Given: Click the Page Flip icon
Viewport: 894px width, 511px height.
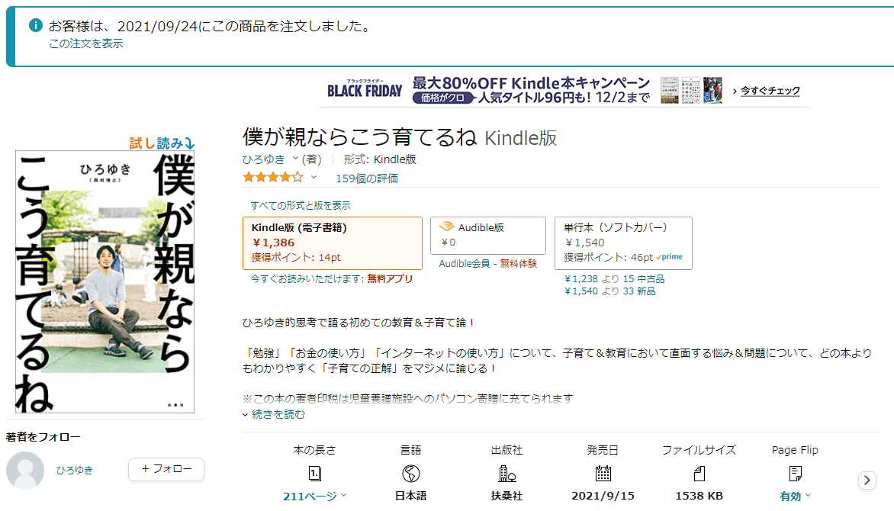Looking at the screenshot, I should 796,474.
